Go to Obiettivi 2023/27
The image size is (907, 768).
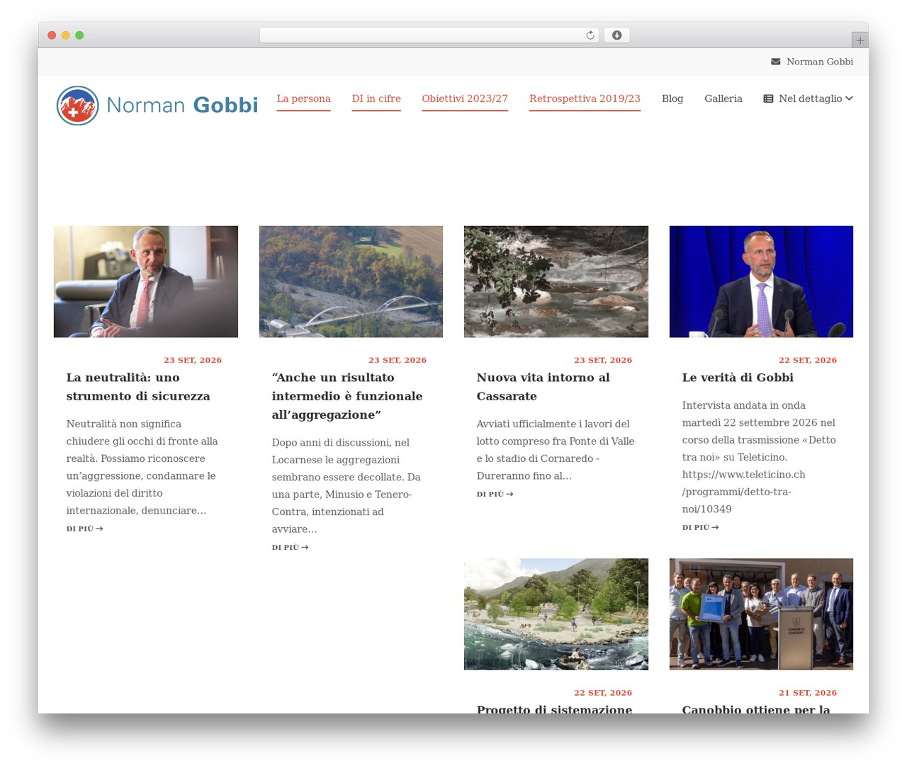click(465, 98)
